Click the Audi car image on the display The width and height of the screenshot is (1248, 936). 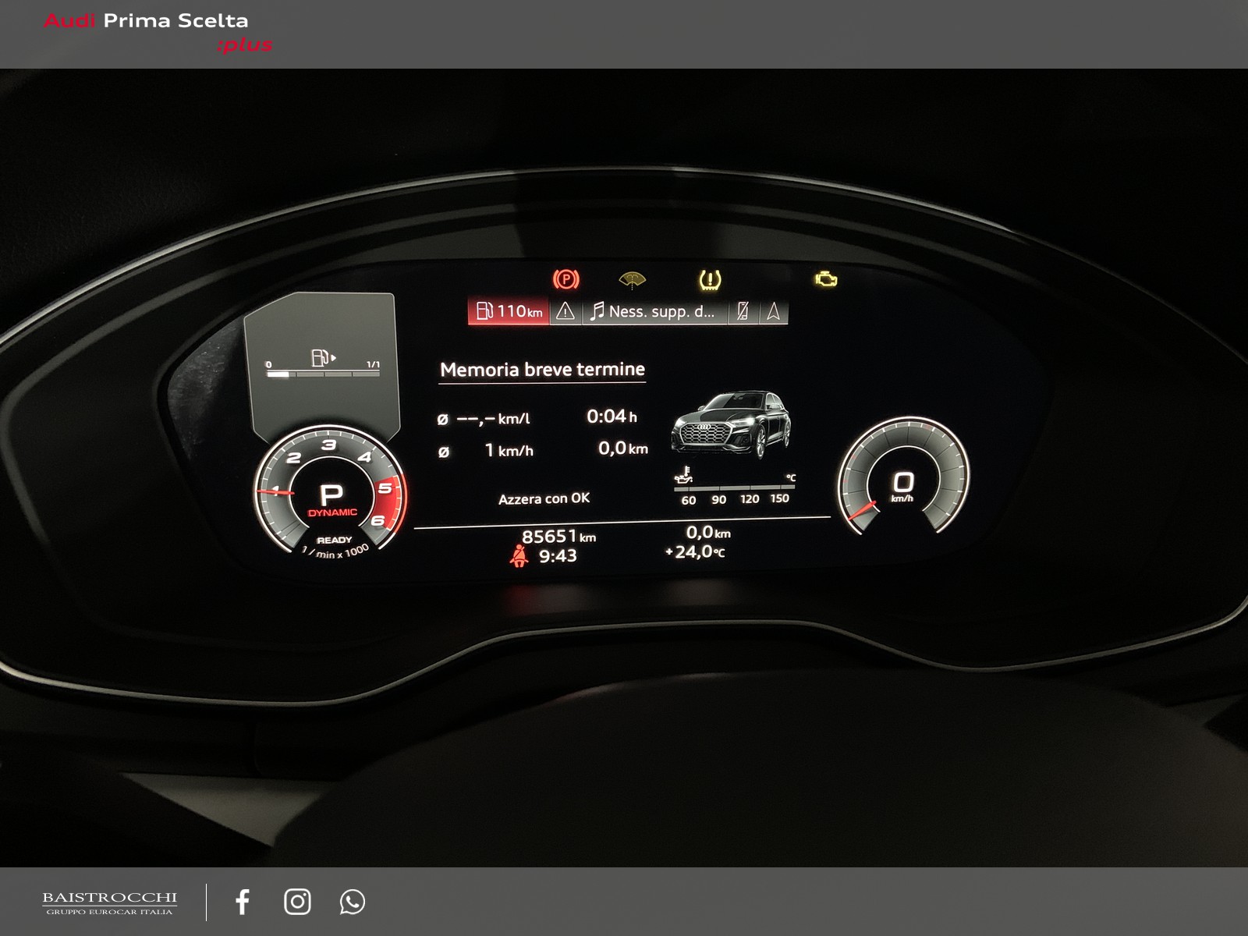point(731,424)
